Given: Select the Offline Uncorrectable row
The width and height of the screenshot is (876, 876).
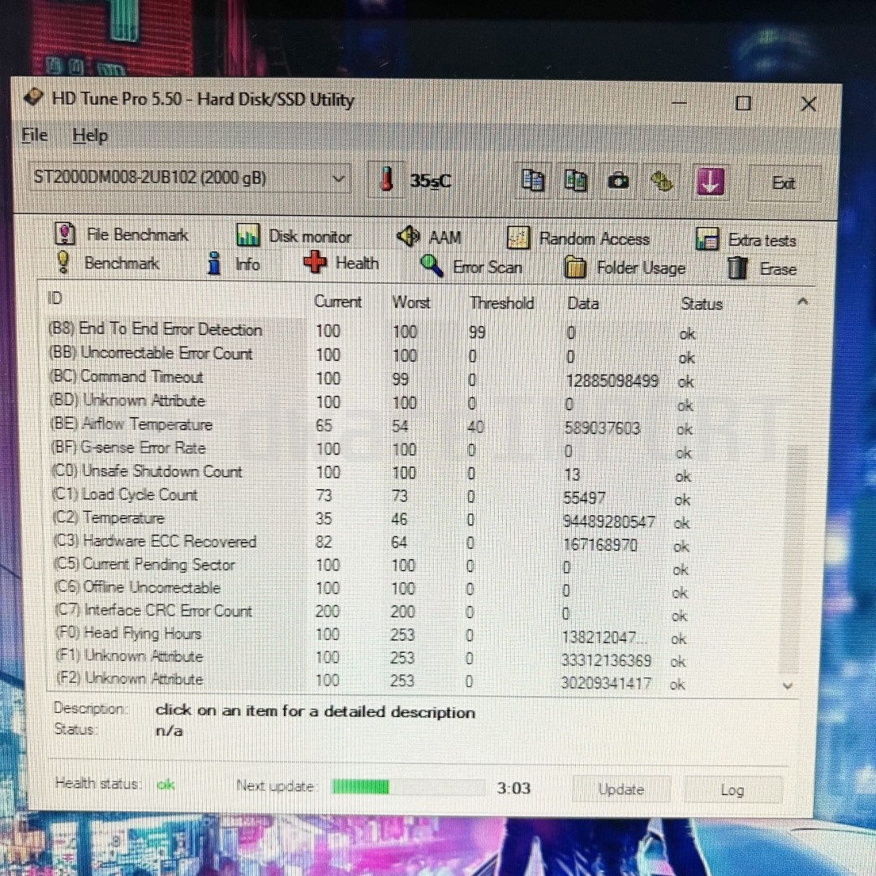Looking at the screenshot, I should coord(371,590).
